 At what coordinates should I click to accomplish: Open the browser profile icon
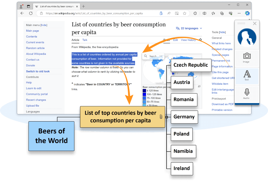click(x=21, y=6)
